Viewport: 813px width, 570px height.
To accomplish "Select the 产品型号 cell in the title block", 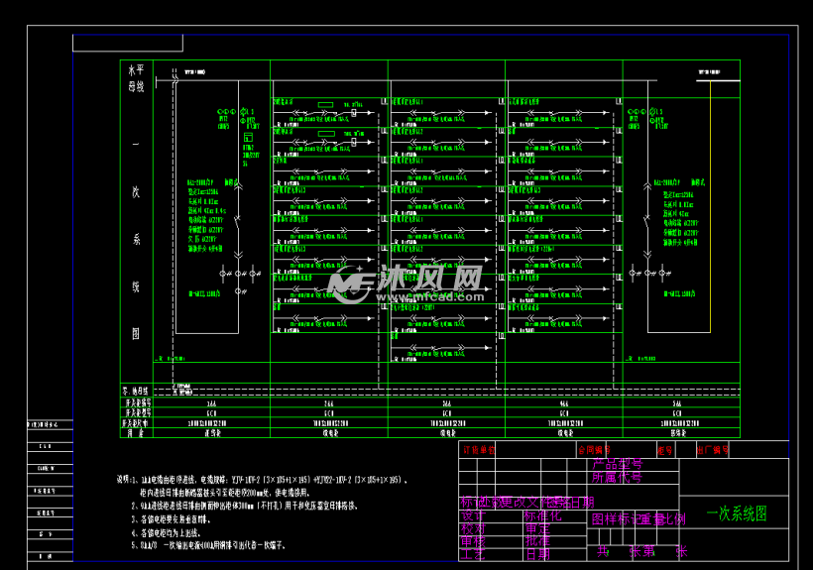I will [x=618, y=463].
